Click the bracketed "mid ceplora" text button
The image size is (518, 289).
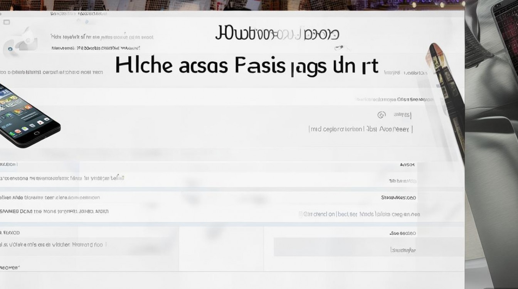(360, 129)
